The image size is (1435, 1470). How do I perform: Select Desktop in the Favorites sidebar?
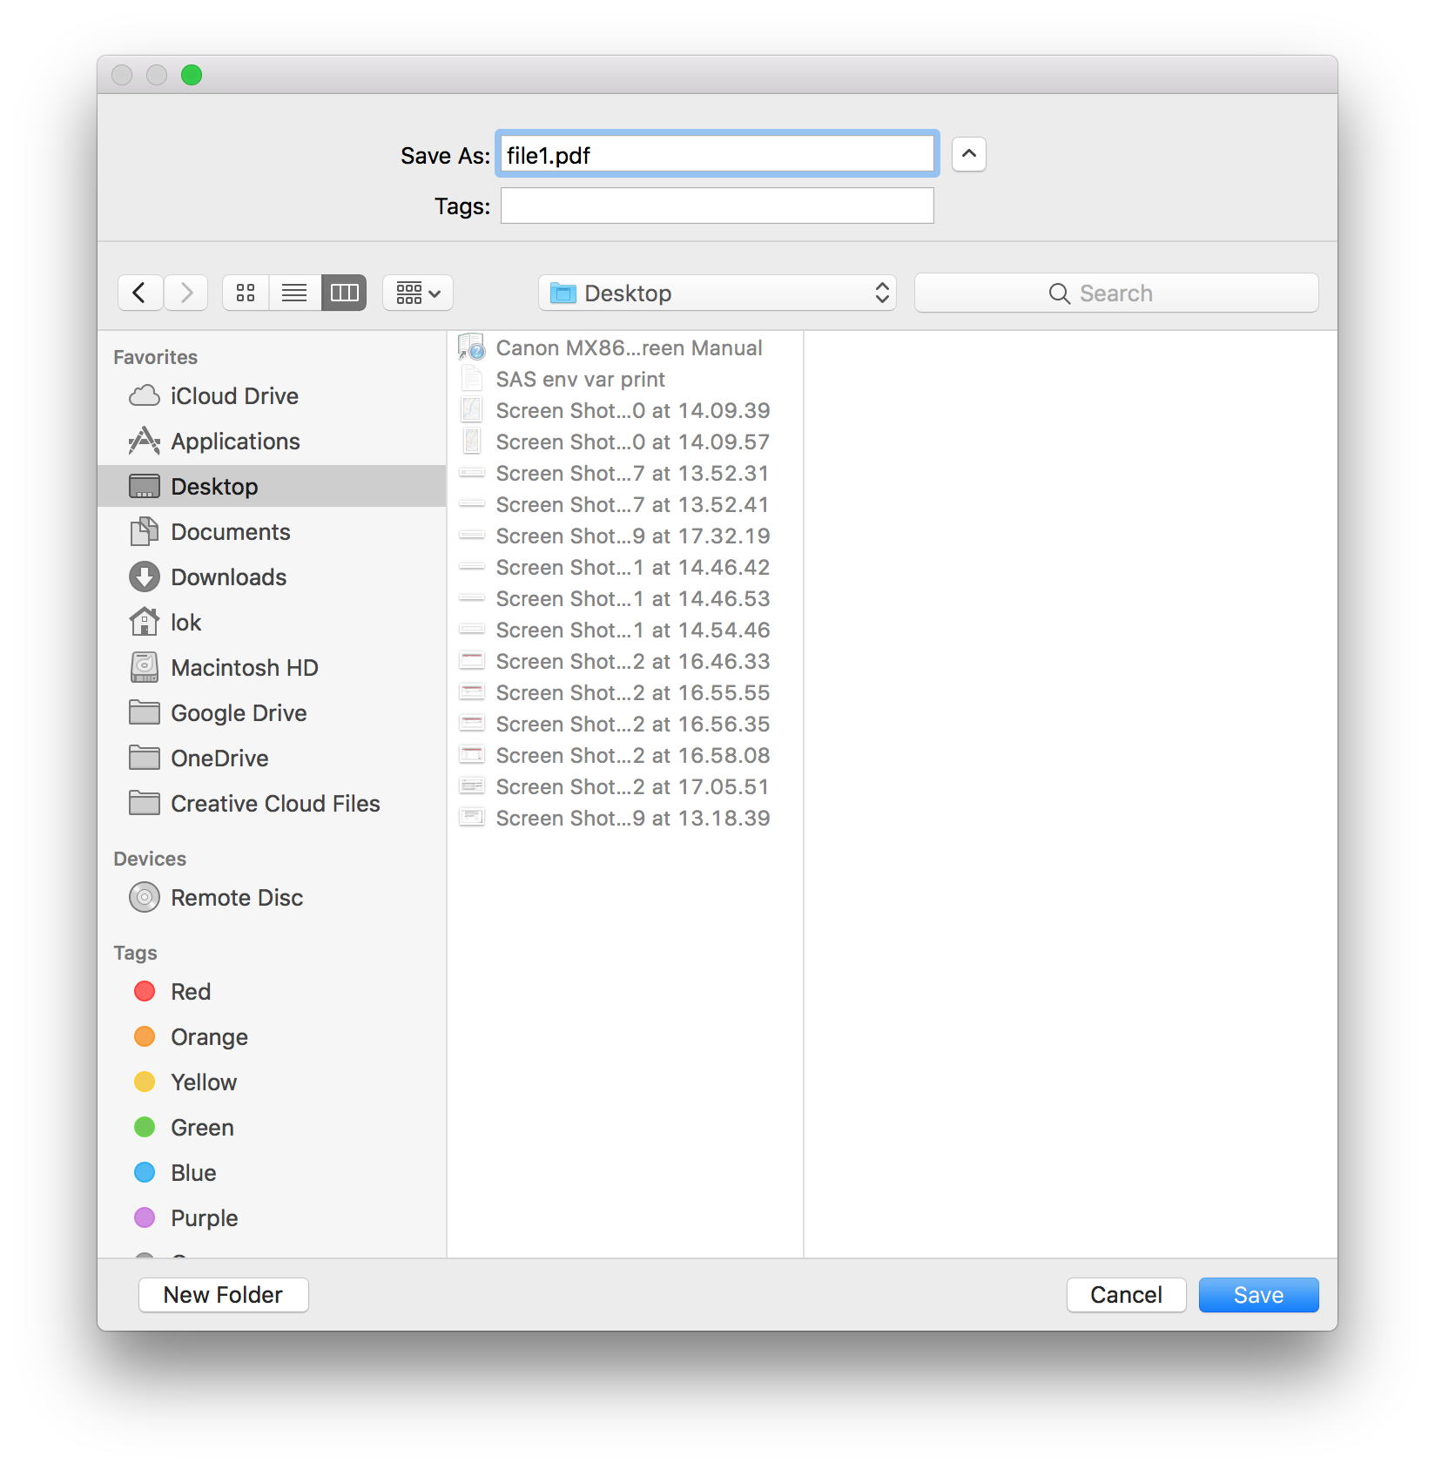click(x=272, y=487)
